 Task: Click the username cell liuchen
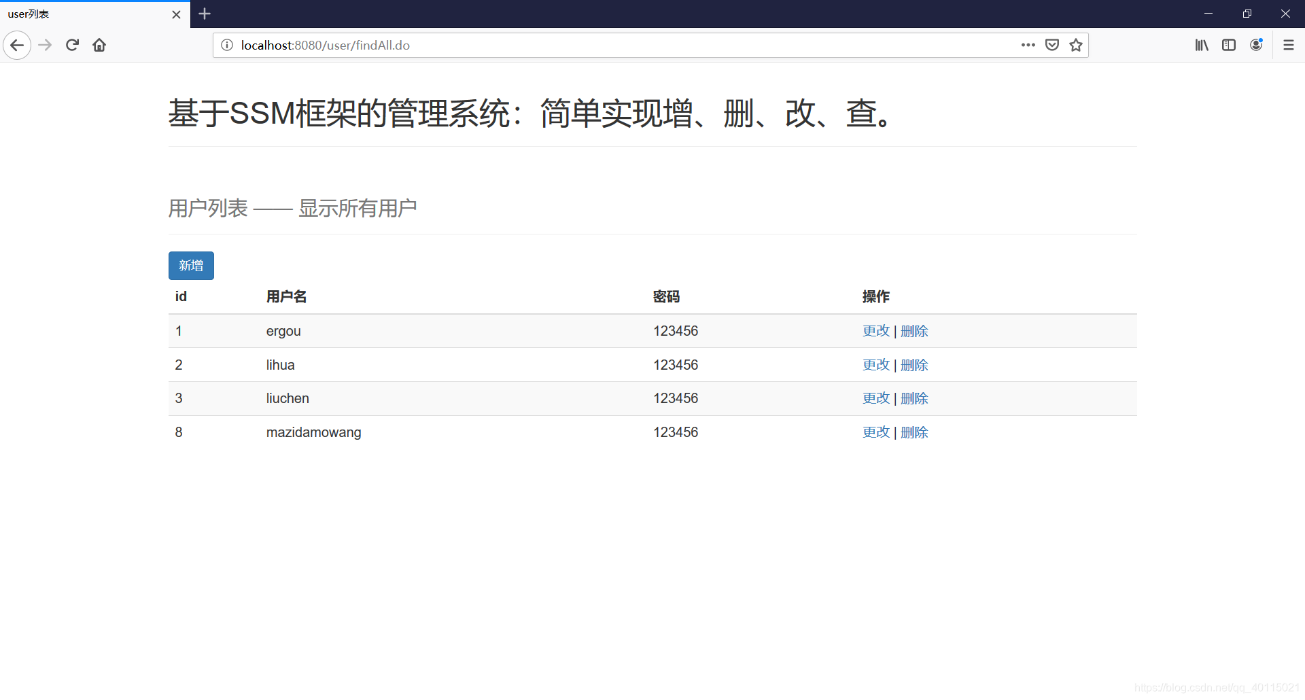[288, 398]
